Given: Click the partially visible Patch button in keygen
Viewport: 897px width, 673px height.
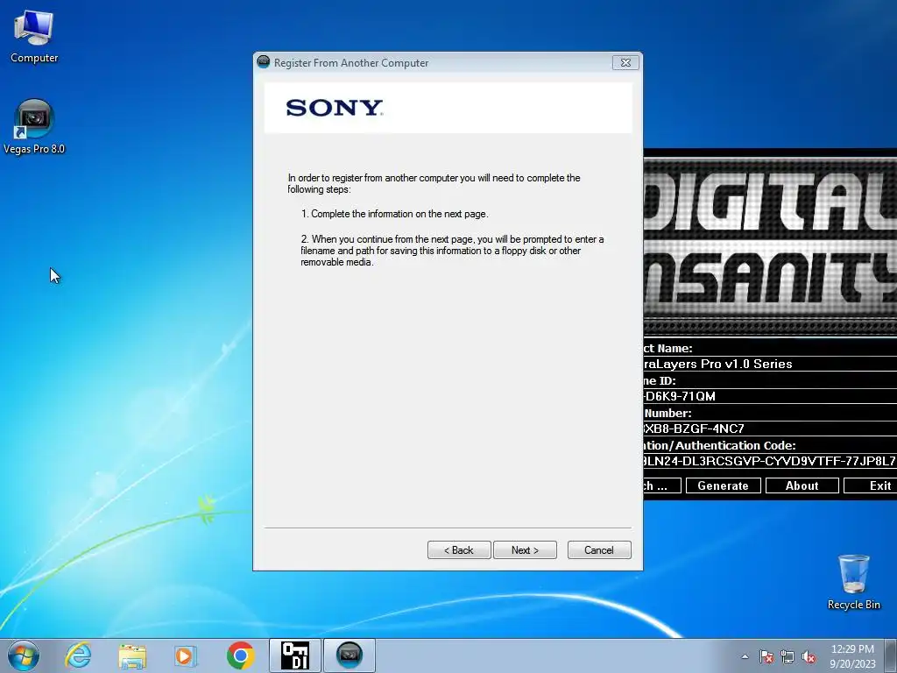Looking at the screenshot, I should pyautogui.click(x=662, y=485).
